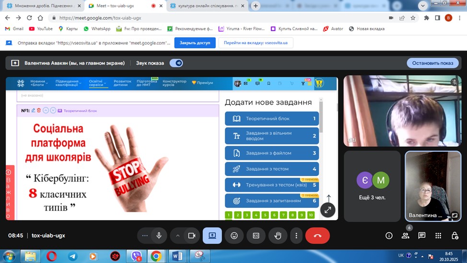Turn on closed captions

pyautogui.click(x=256, y=236)
